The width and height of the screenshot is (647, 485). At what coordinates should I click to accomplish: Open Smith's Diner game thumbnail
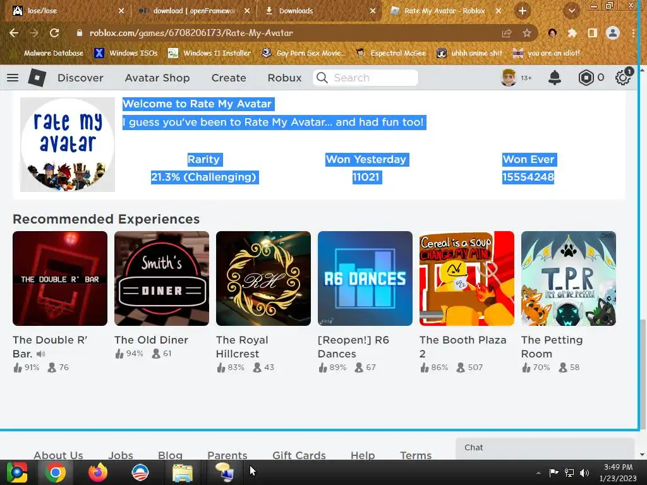pyautogui.click(x=162, y=278)
